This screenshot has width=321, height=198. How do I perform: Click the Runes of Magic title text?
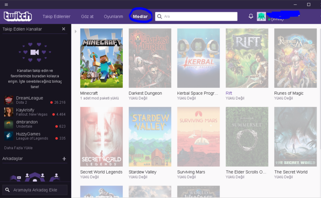[289, 93]
